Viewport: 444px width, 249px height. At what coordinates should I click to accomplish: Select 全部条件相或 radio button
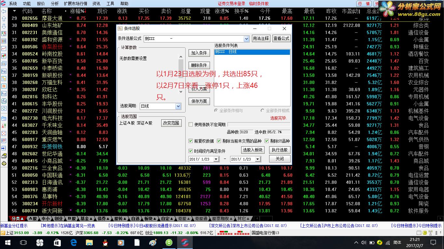pos(263,111)
